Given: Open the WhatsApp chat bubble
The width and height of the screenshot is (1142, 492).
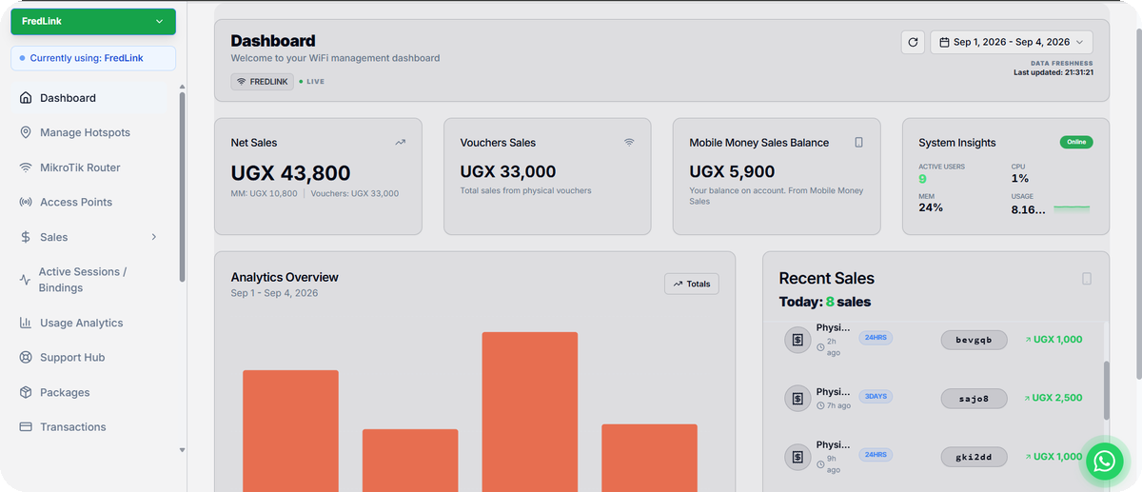Looking at the screenshot, I should pyautogui.click(x=1104, y=462).
